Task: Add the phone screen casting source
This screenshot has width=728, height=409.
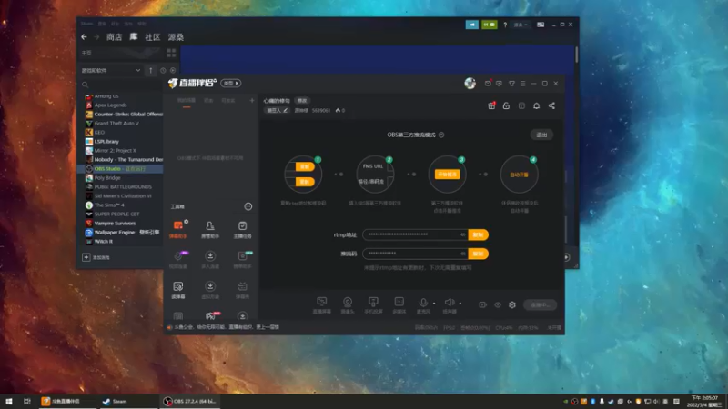Action: pyautogui.click(x=373, y=304)
